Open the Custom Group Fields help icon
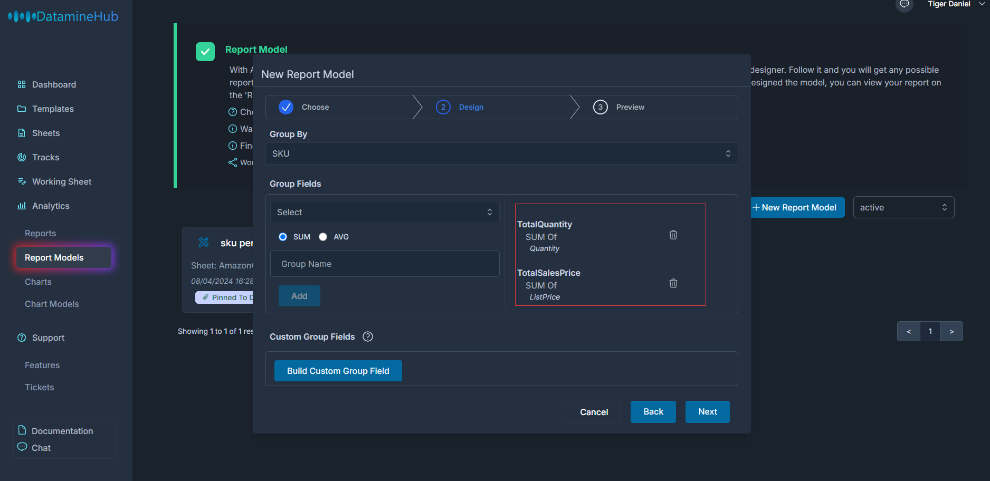The height and width of the screenshot is (481, 990). pyautogui.click(x=368, y=336)
